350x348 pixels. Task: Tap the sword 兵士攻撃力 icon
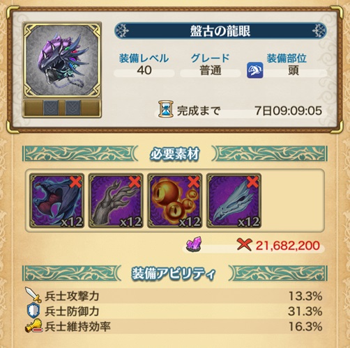tap(33, 295)
